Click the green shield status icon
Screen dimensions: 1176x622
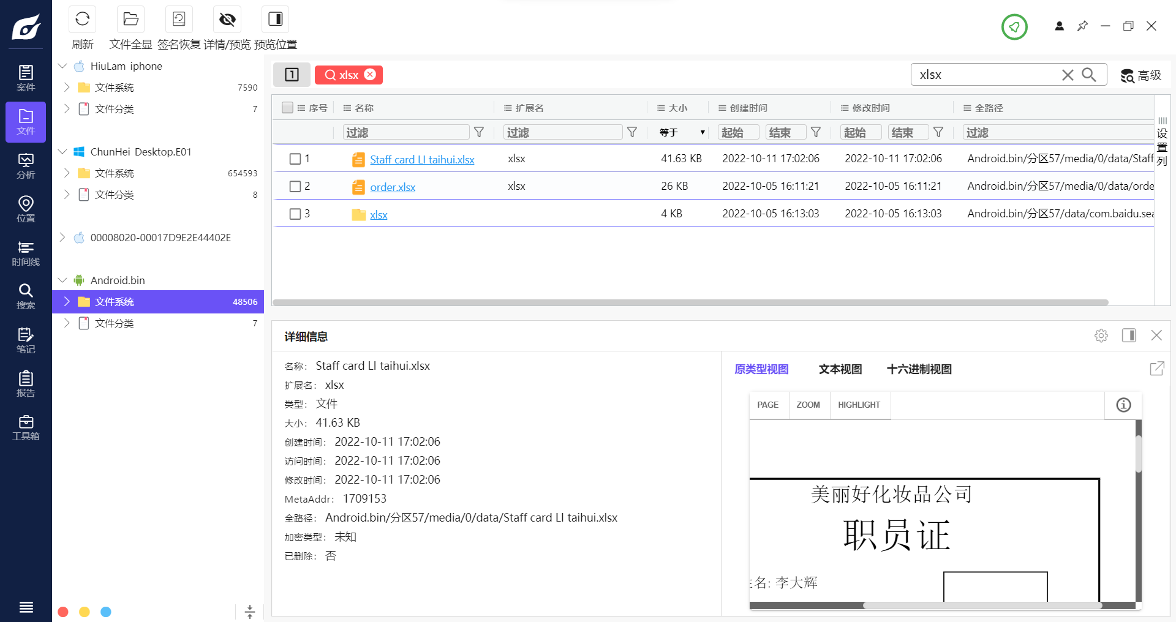[1014, 27]
